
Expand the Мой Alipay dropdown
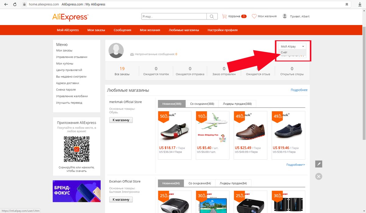[x=292, y=46]
